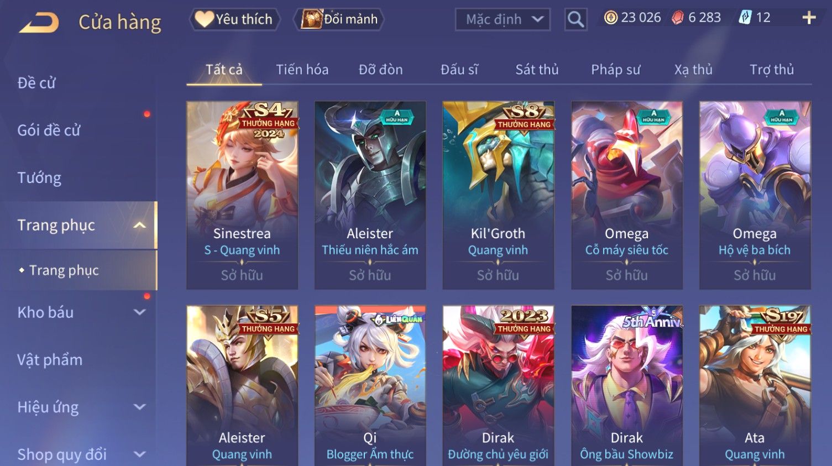Tap the Đổi mảnh fragment icon

tap(311, 19)
